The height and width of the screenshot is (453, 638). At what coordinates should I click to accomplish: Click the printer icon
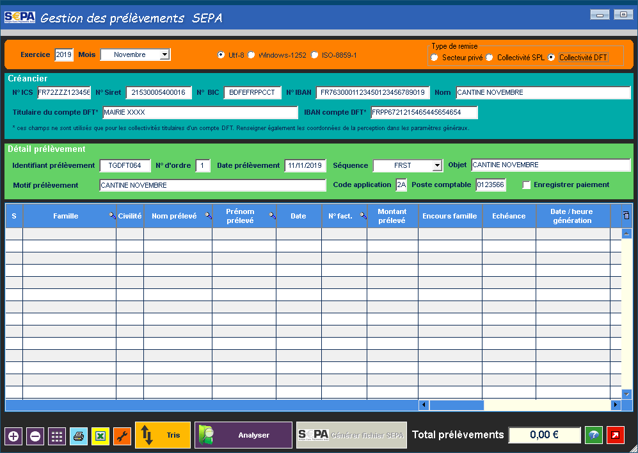point(79,436)
